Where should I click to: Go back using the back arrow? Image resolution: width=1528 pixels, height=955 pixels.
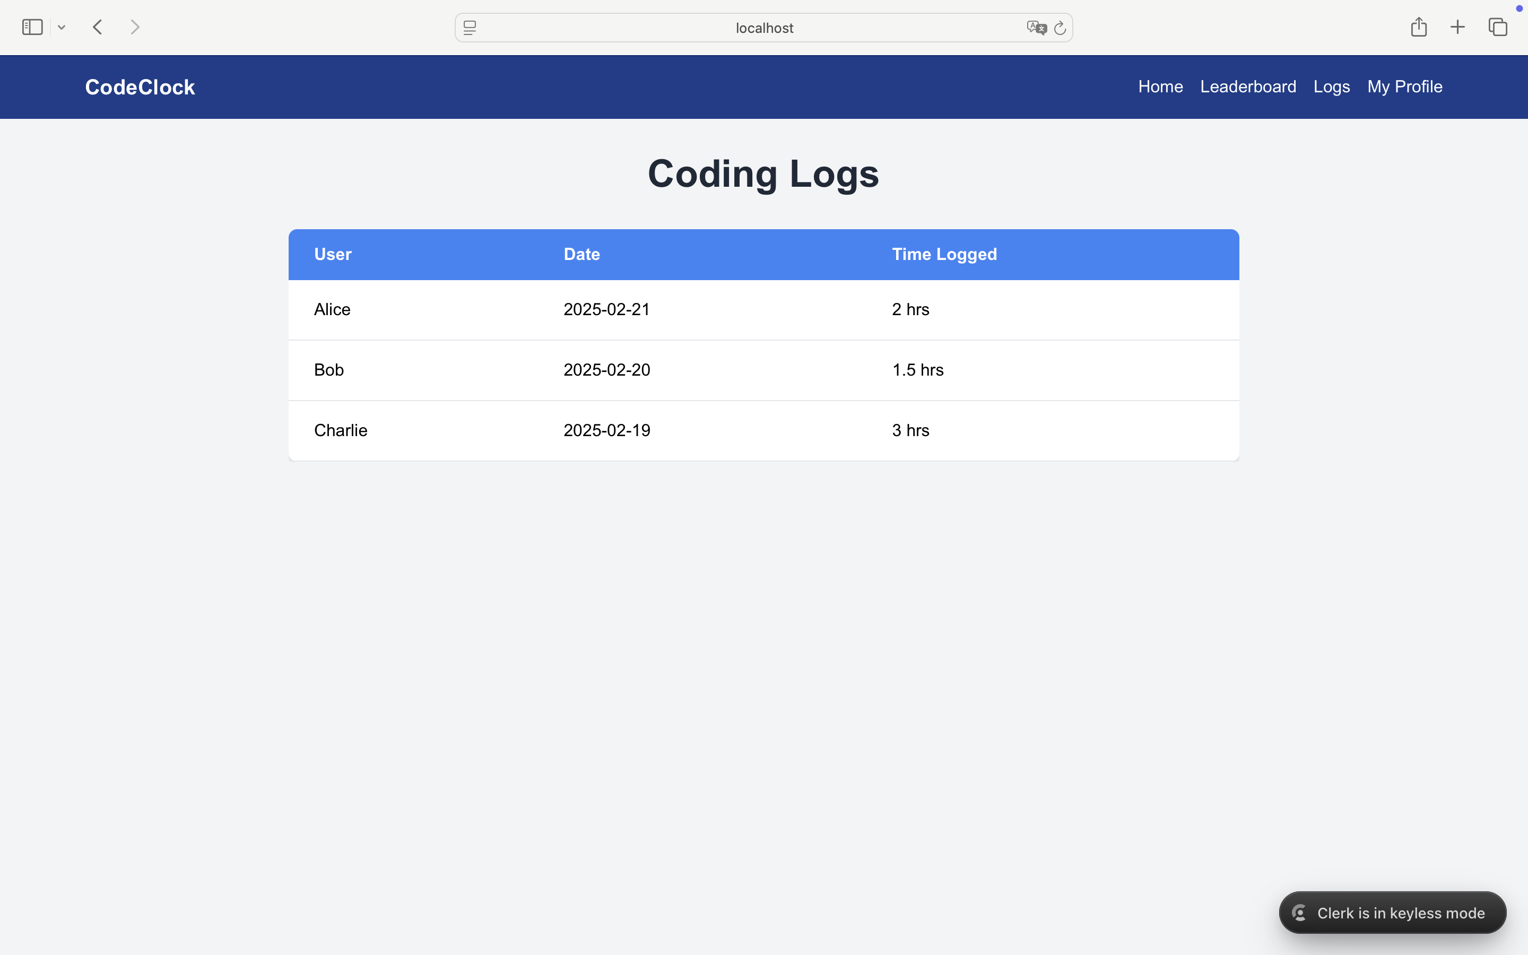[x=97, y=27]
